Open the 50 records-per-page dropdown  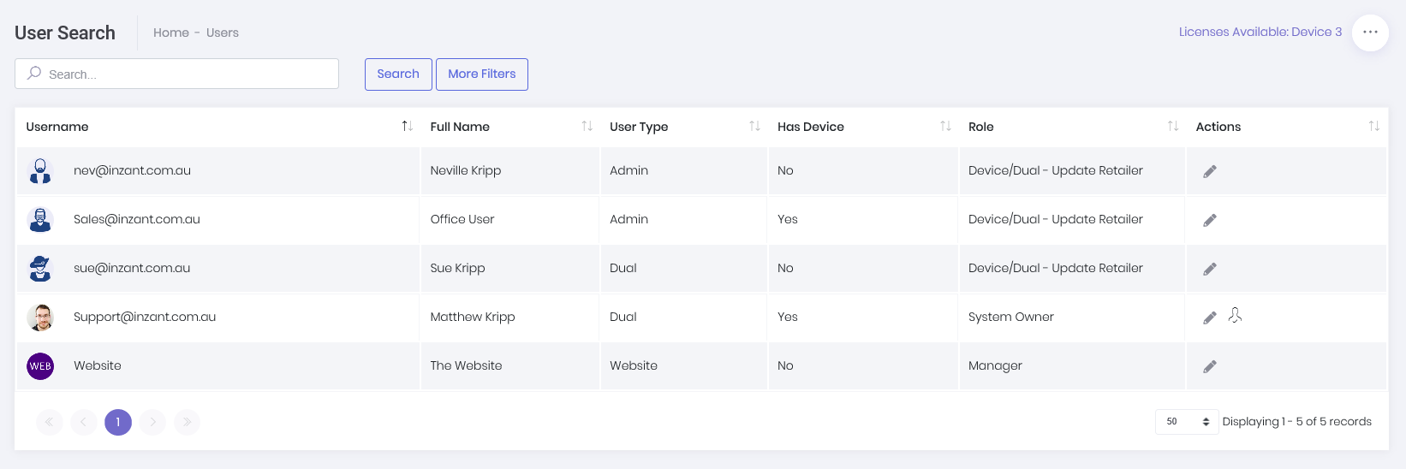point(1187,422)
